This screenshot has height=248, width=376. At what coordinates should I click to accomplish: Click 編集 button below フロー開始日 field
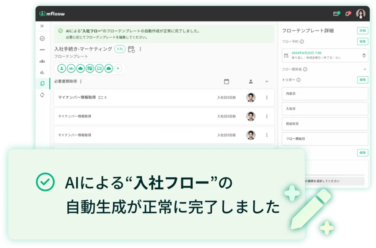[x=362, y=152]
